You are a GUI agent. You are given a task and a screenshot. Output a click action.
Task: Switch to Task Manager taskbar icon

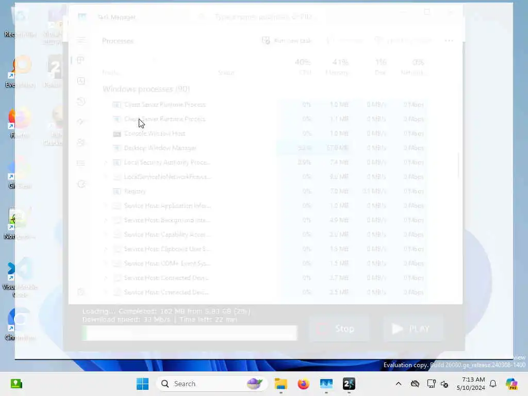pyautogui.click(x=326, y=384)
